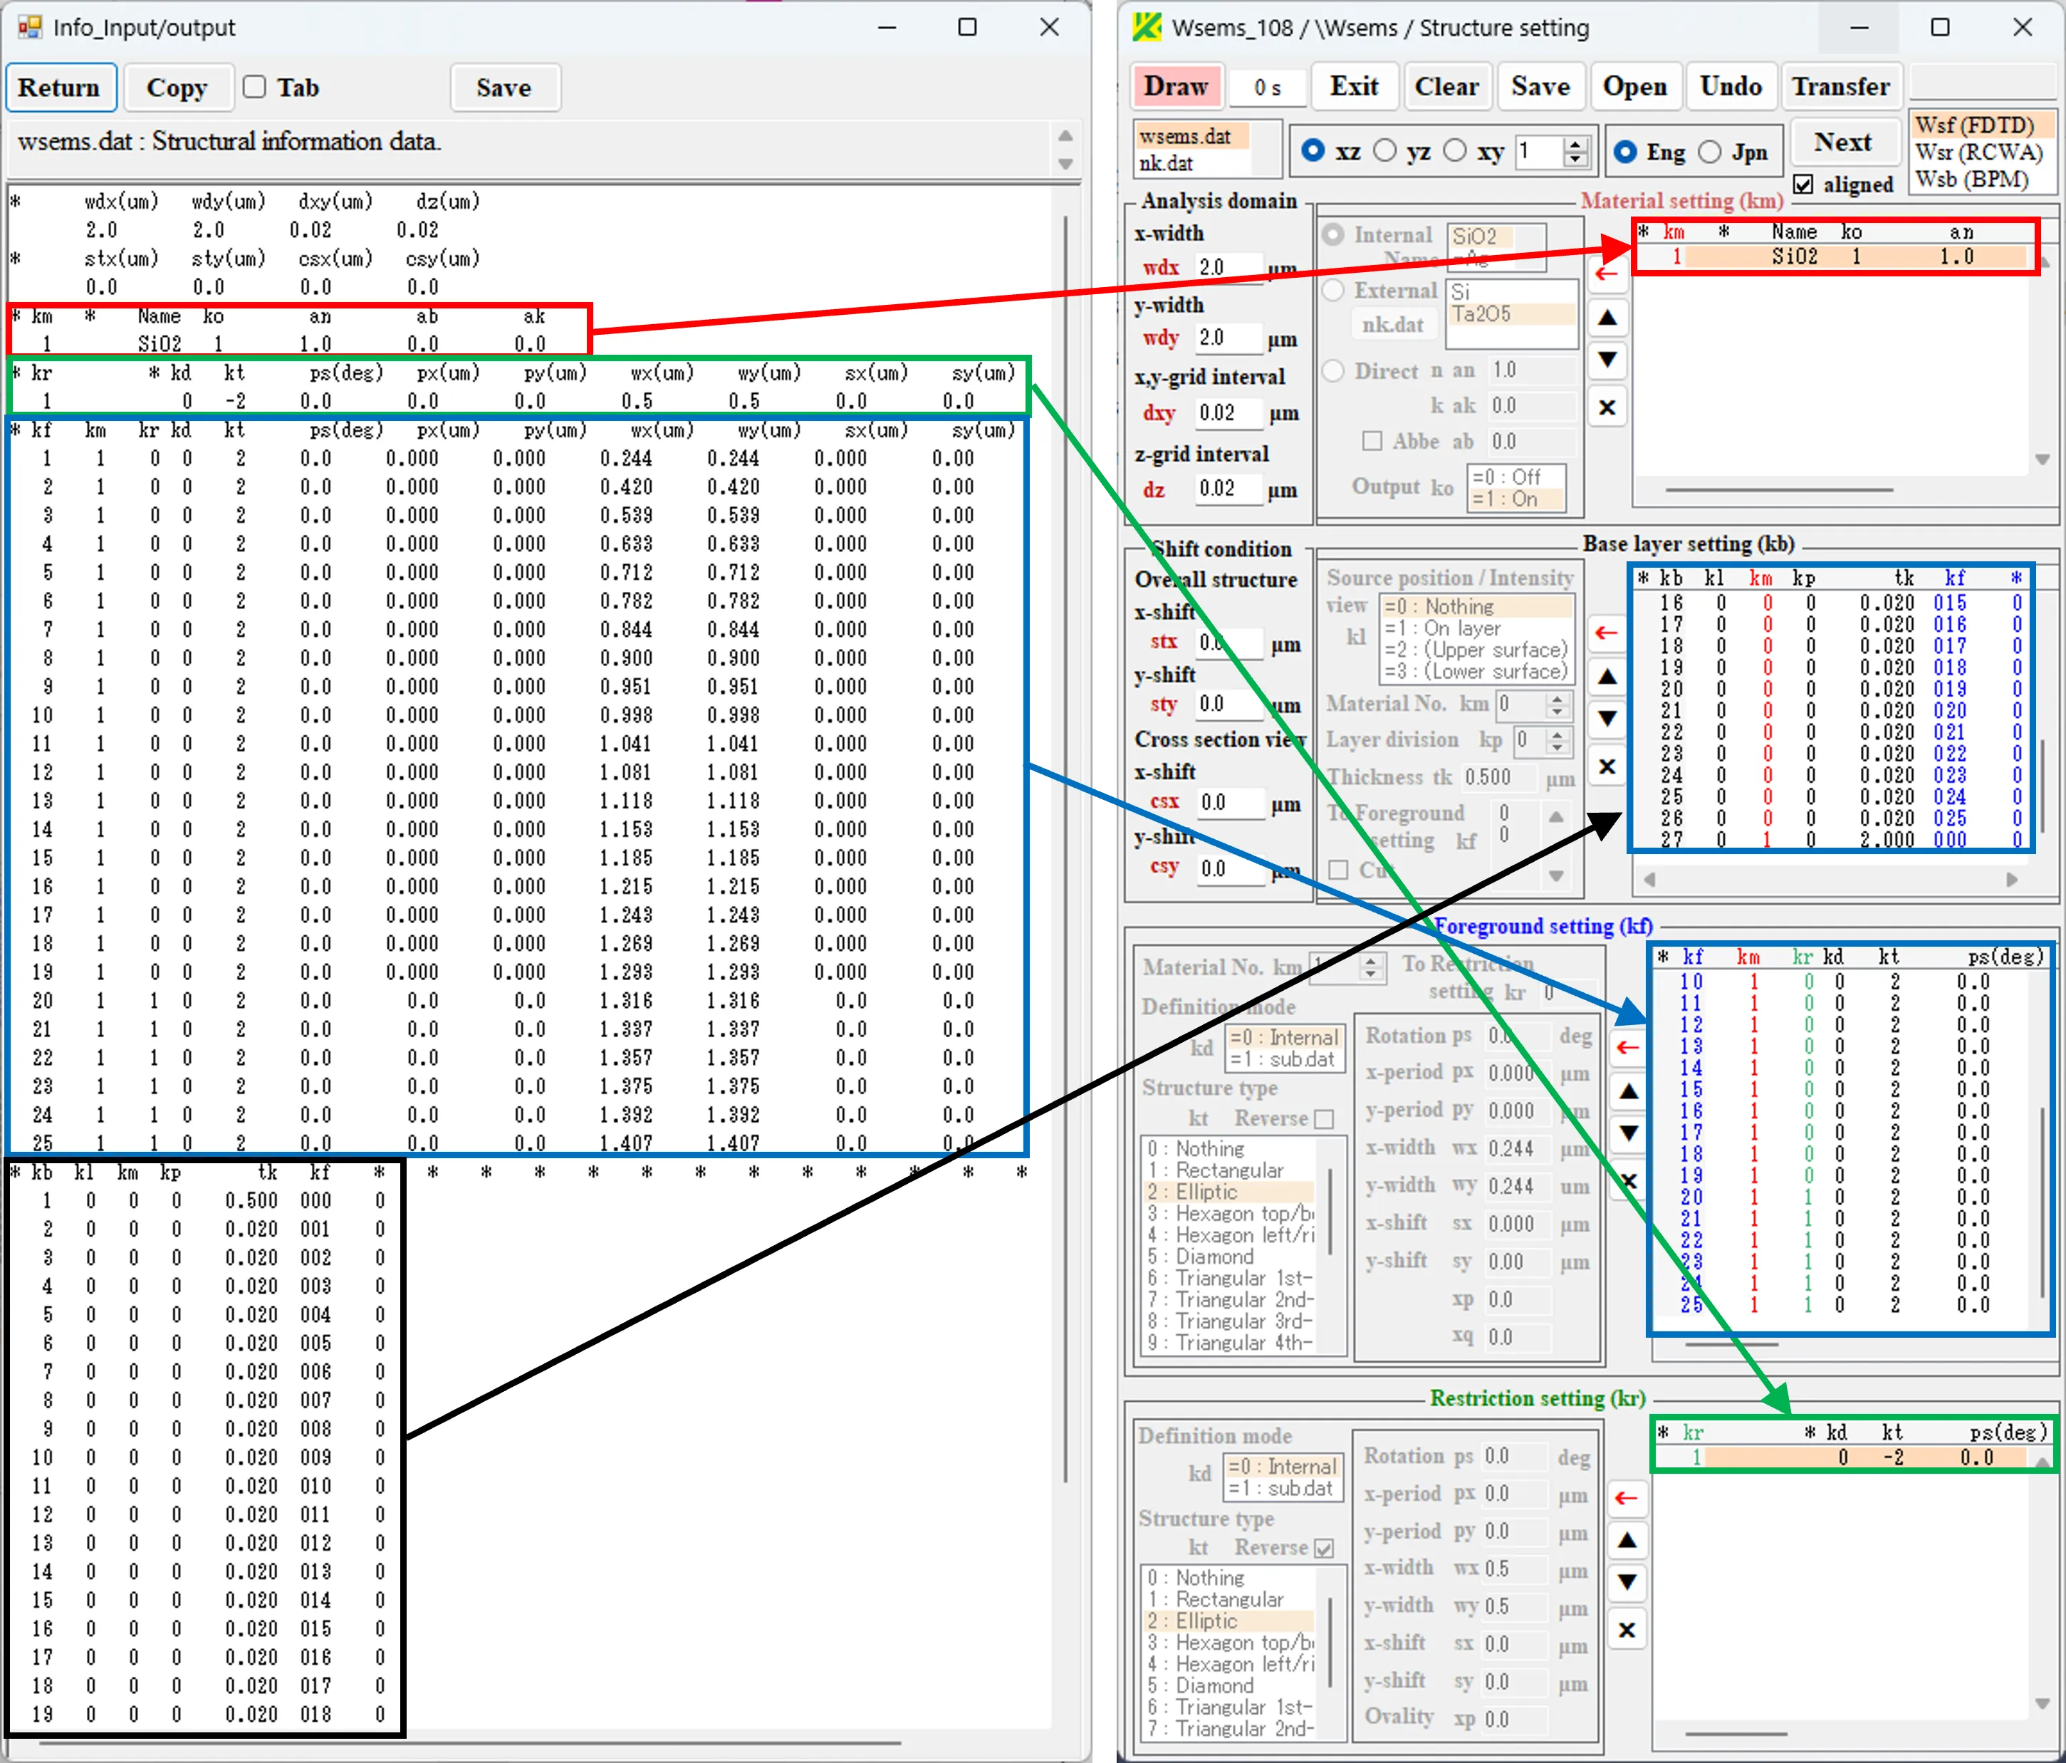Viewport: 2066px width, 1763px height.
Task: Click the Clear button in Wsems
Action: [x=1447, y=85]
